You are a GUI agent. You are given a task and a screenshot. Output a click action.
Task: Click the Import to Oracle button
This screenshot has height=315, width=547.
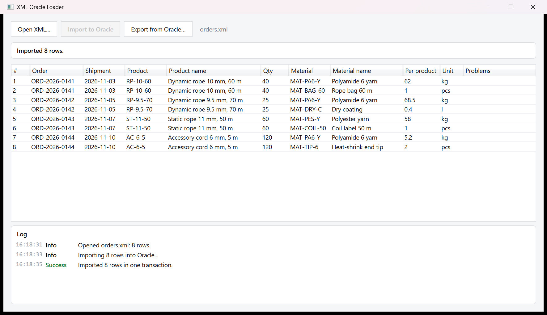coord(91,29)
